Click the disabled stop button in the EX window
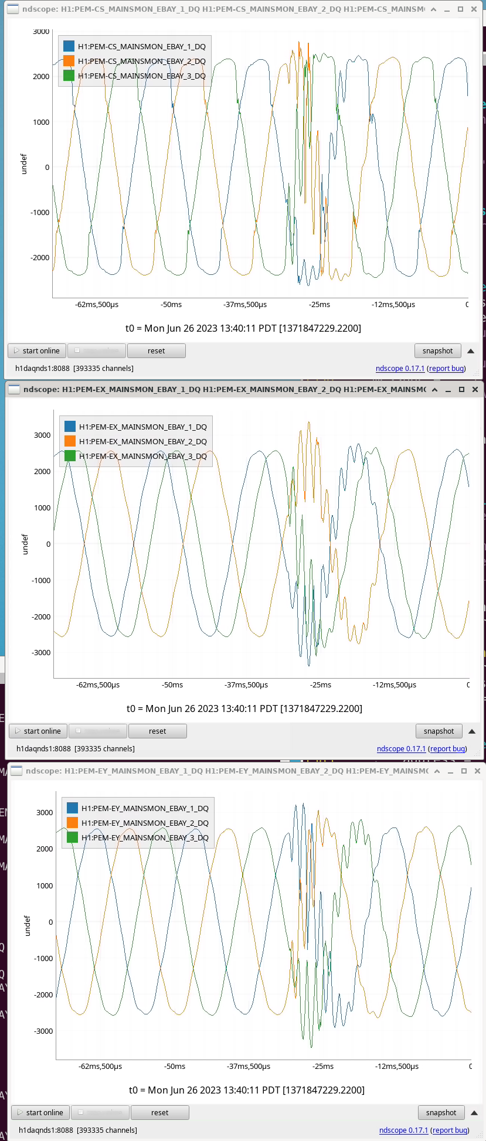This screenshot has height=1141, width=486. click(97, 731)
